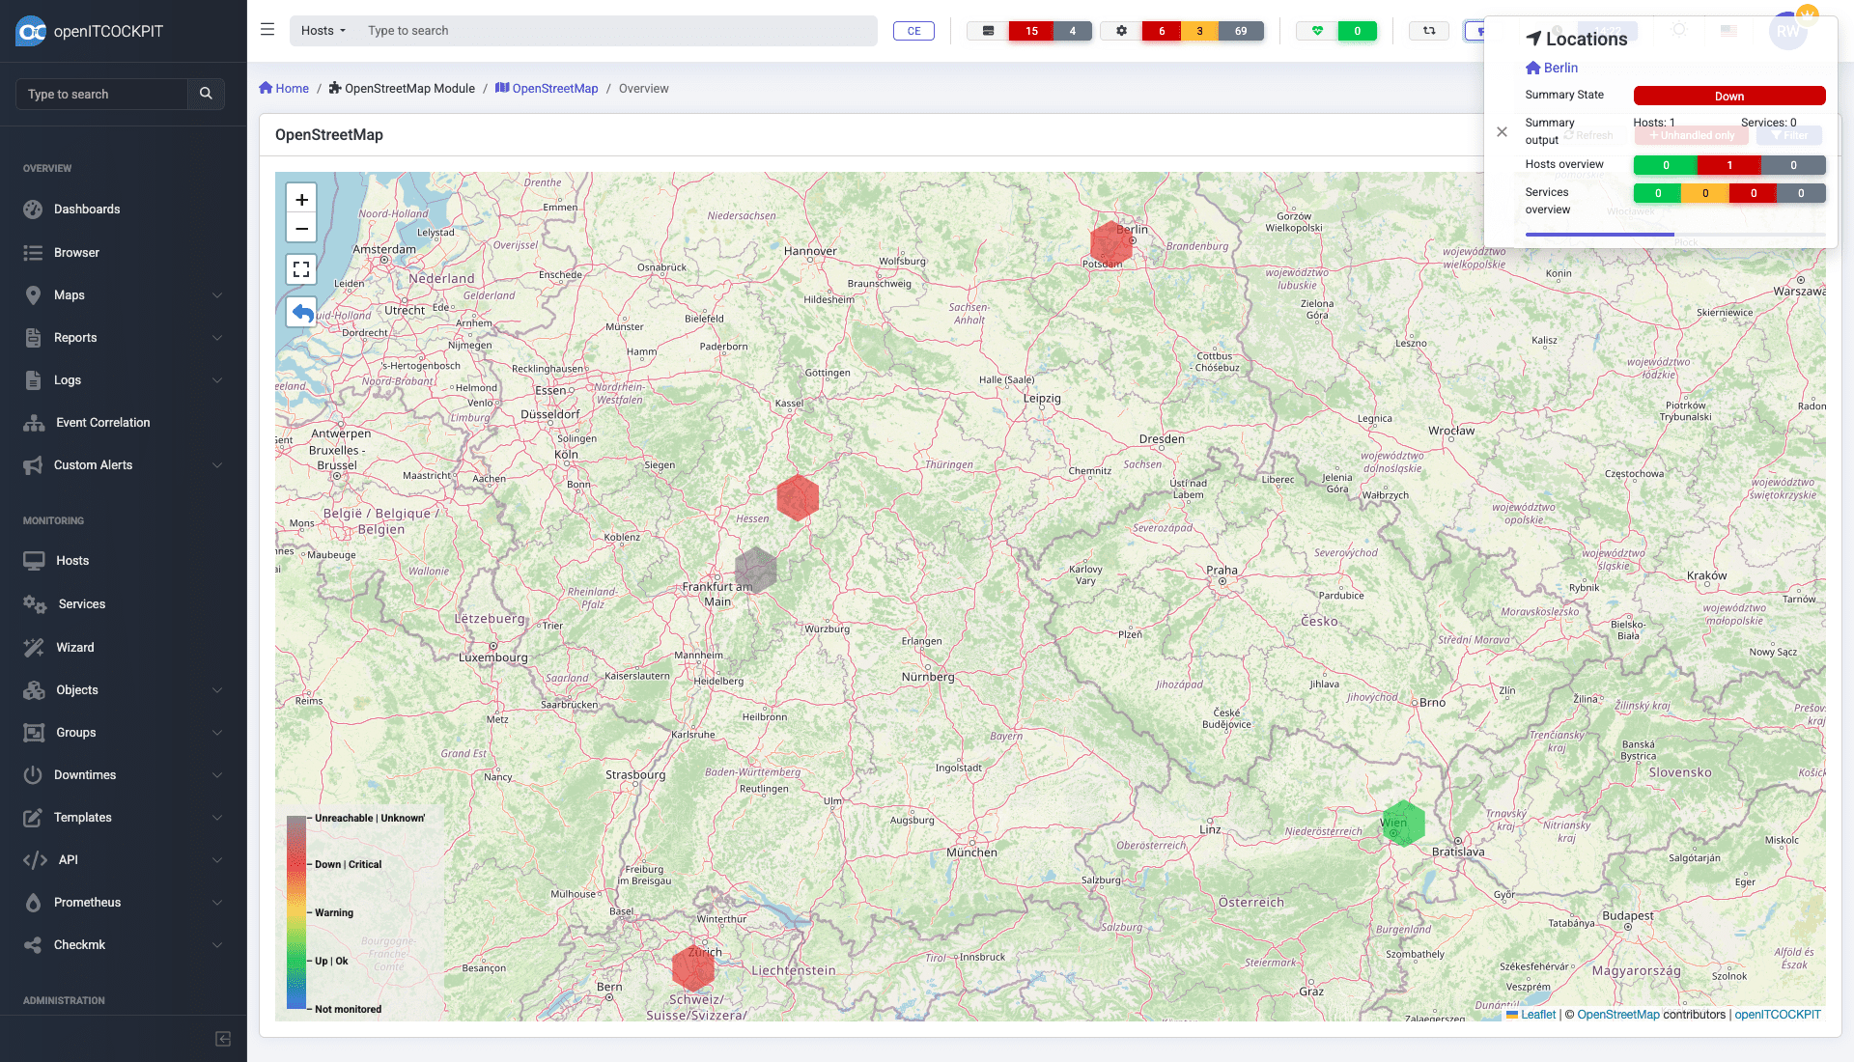Click the OpenStreetMap contributors attribution link
Screen dimensions: 1854x1062
1618,1015
